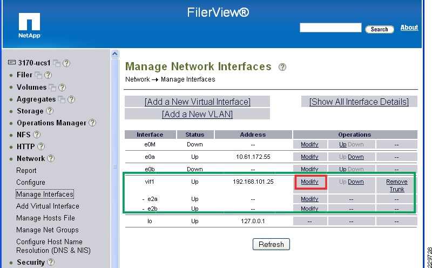Viewport: 432px width, 268px height.
Task: Click the 192.168.101.25 address cell
Action: [253, 182]
